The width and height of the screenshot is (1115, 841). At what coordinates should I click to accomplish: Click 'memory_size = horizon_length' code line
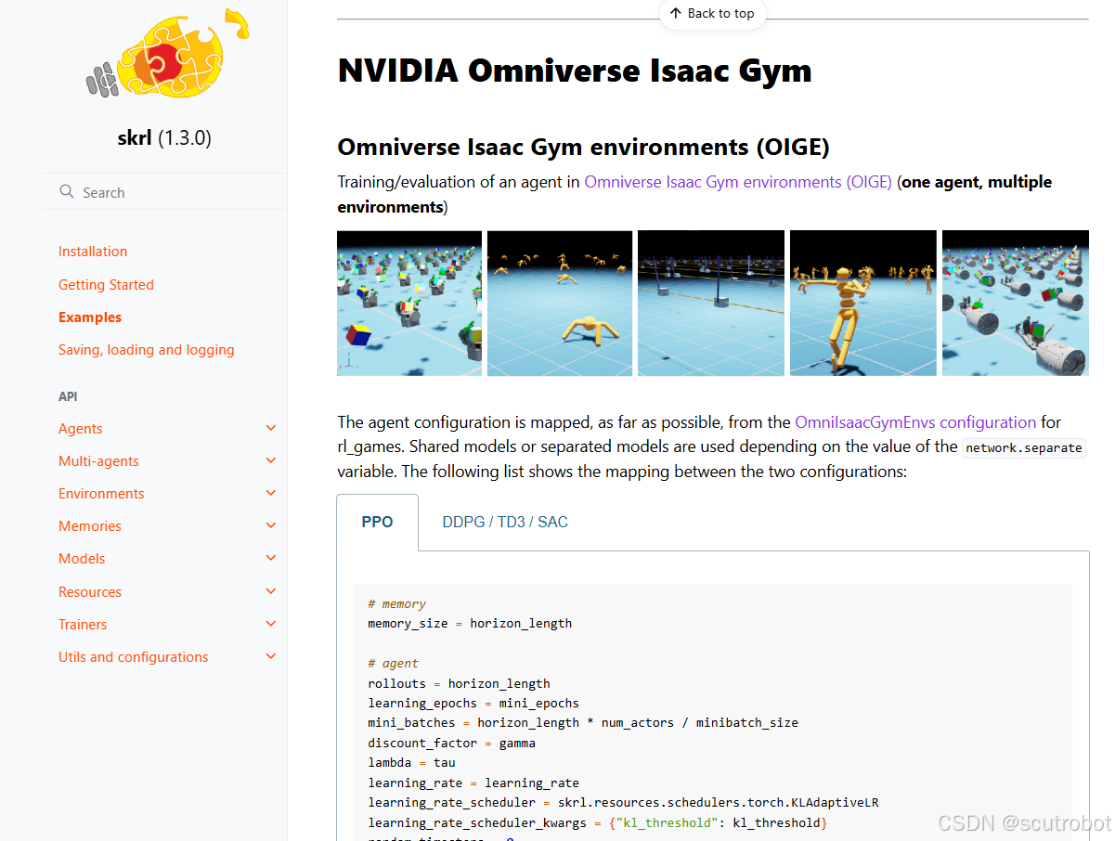tap(470, 624)
